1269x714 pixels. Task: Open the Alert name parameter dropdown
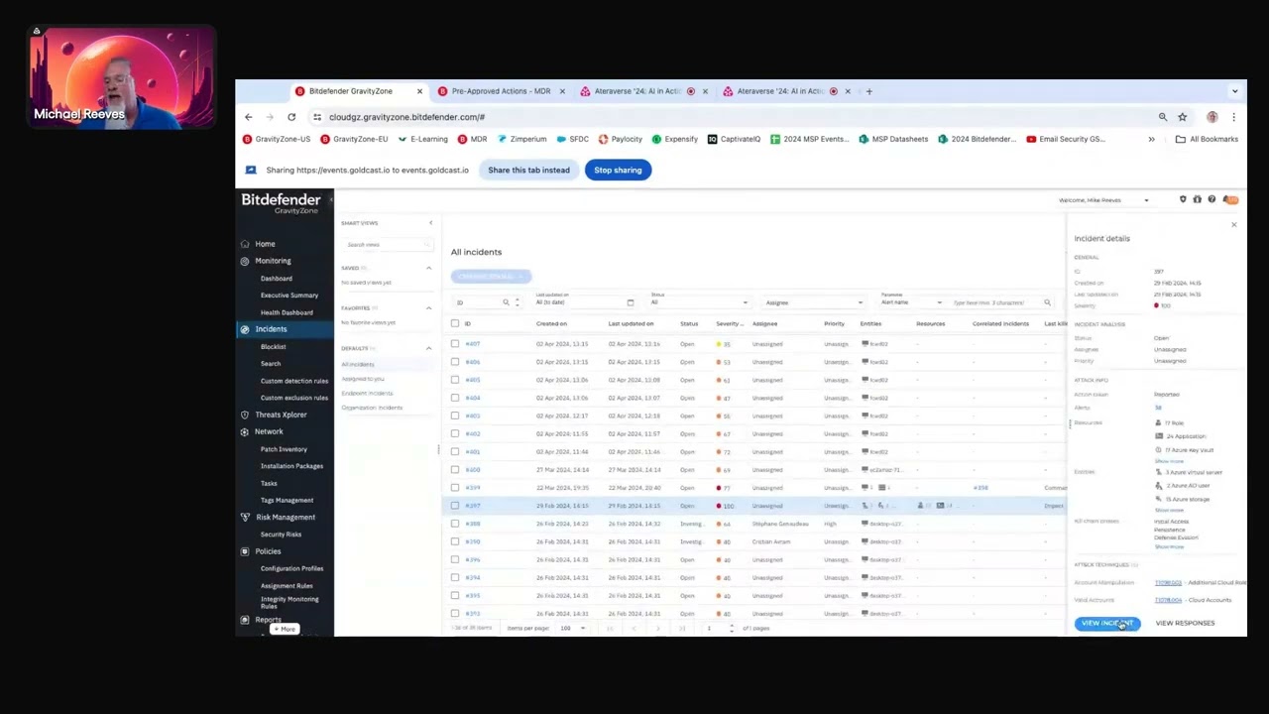click(911, 301)
